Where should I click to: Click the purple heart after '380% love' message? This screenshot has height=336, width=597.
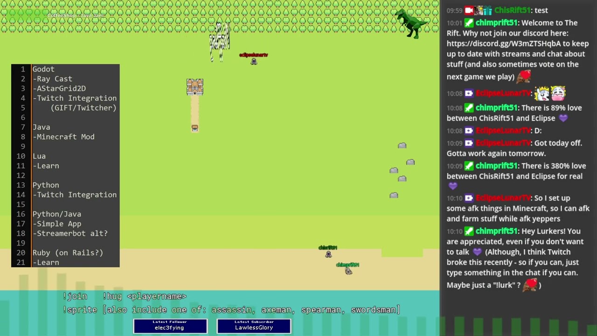(452, 187)
